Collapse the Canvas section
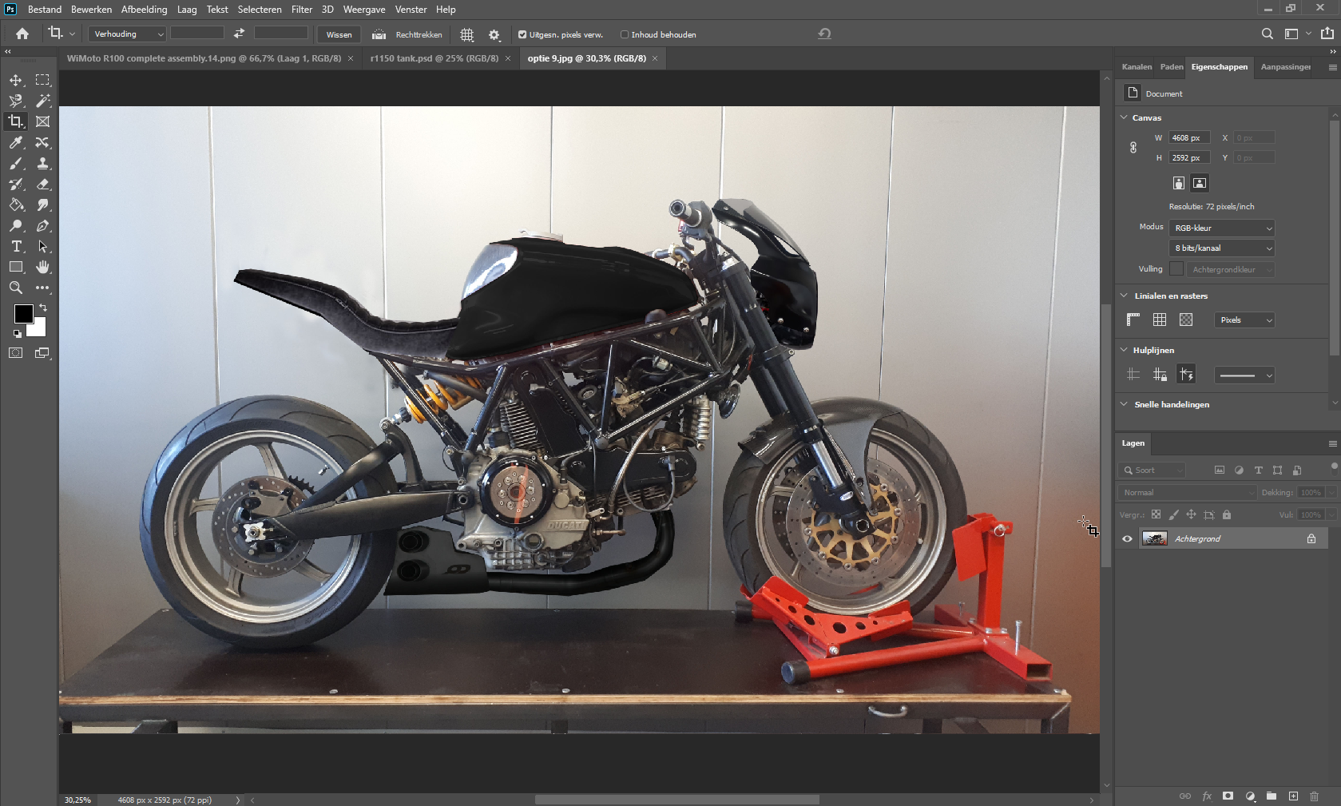This screenshot has width=1341, height=806. (1125, 117)
